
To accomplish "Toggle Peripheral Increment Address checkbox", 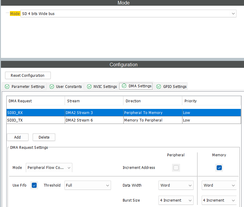I will (176, 168).
